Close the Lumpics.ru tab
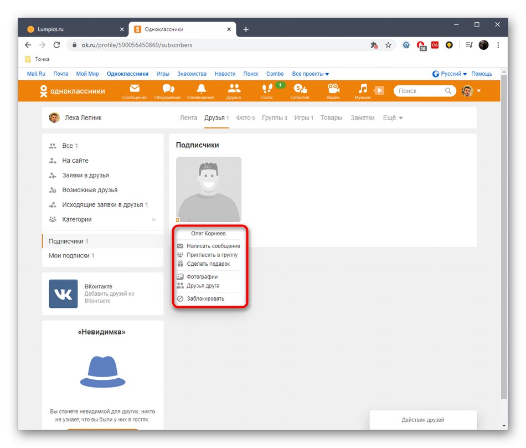The height and width of the screenshot is (448, 526). coord(122,29)
